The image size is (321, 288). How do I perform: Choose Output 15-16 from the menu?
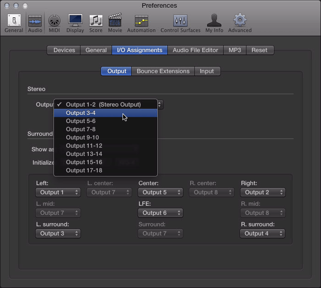pyautogui.click(x=106, y=162)
